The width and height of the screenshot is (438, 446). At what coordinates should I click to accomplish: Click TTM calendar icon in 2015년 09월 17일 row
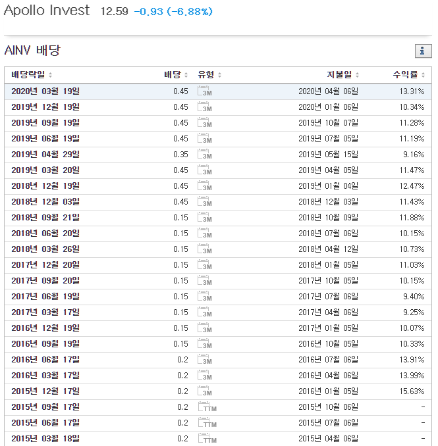(x=207, y=407)
